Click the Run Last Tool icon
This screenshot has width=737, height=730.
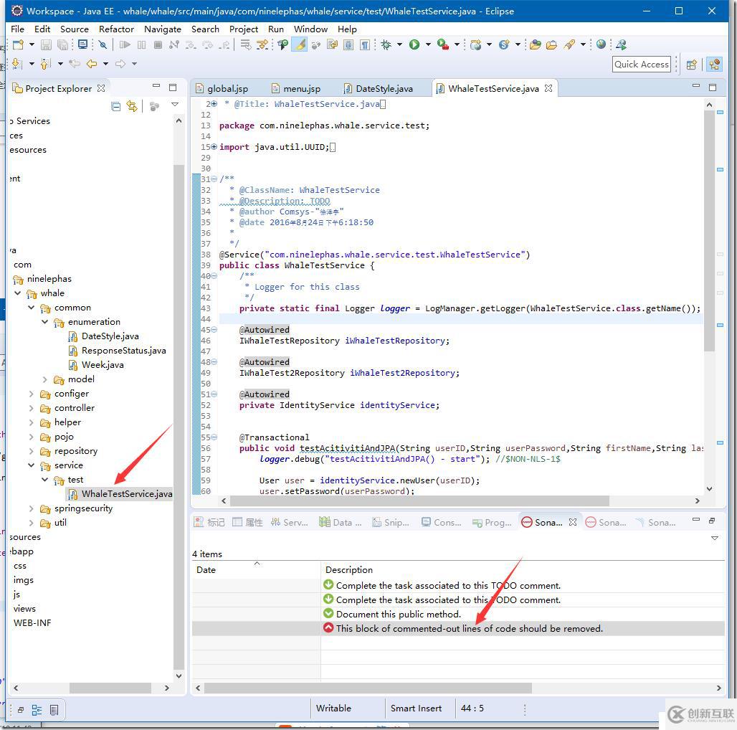[443, 44]
